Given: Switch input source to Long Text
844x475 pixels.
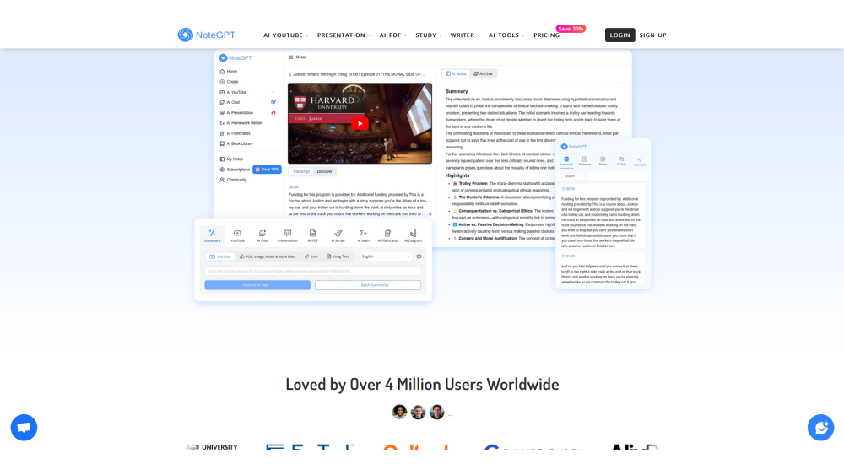Looking at the screenshot, I should click(338, 256).
